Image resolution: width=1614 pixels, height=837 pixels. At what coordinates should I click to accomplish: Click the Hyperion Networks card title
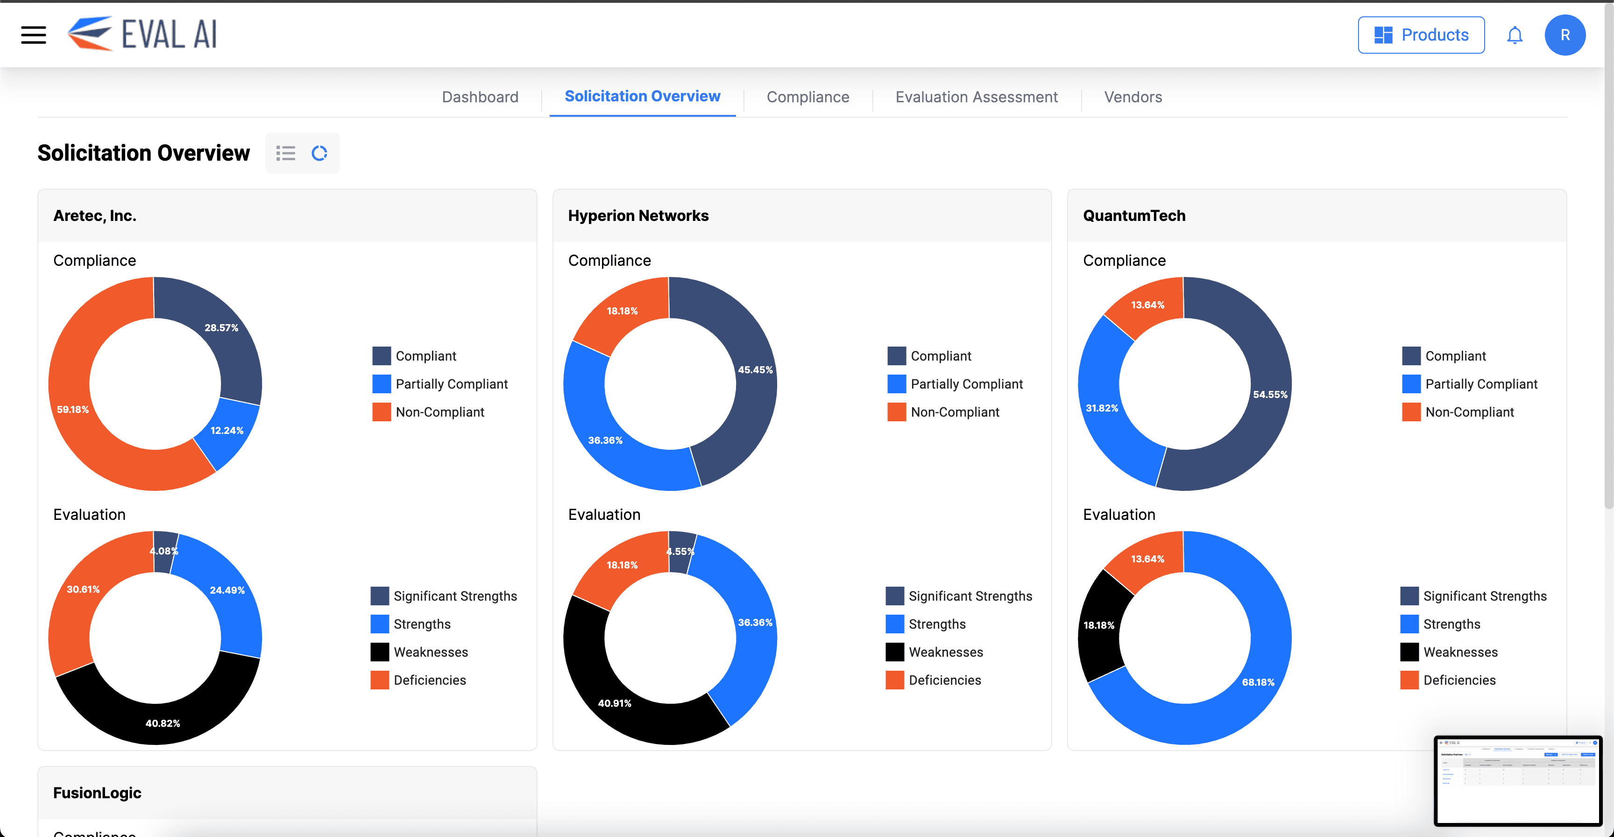tap(638, 215)
